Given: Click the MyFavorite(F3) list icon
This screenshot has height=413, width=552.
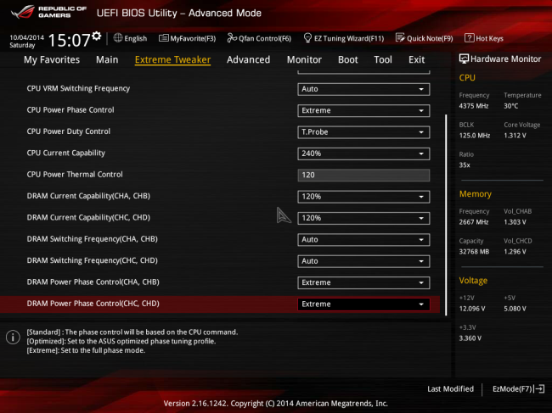Looking at the screenshot, I should 163,38.
